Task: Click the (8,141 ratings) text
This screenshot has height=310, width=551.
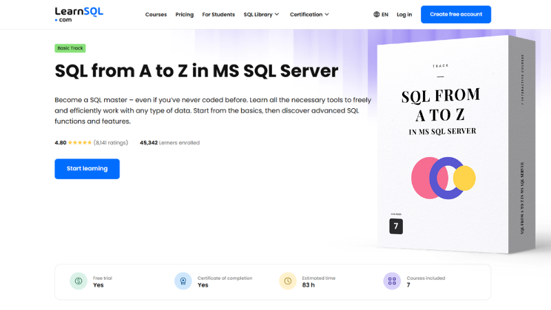Action: click(x=111, y=143)
